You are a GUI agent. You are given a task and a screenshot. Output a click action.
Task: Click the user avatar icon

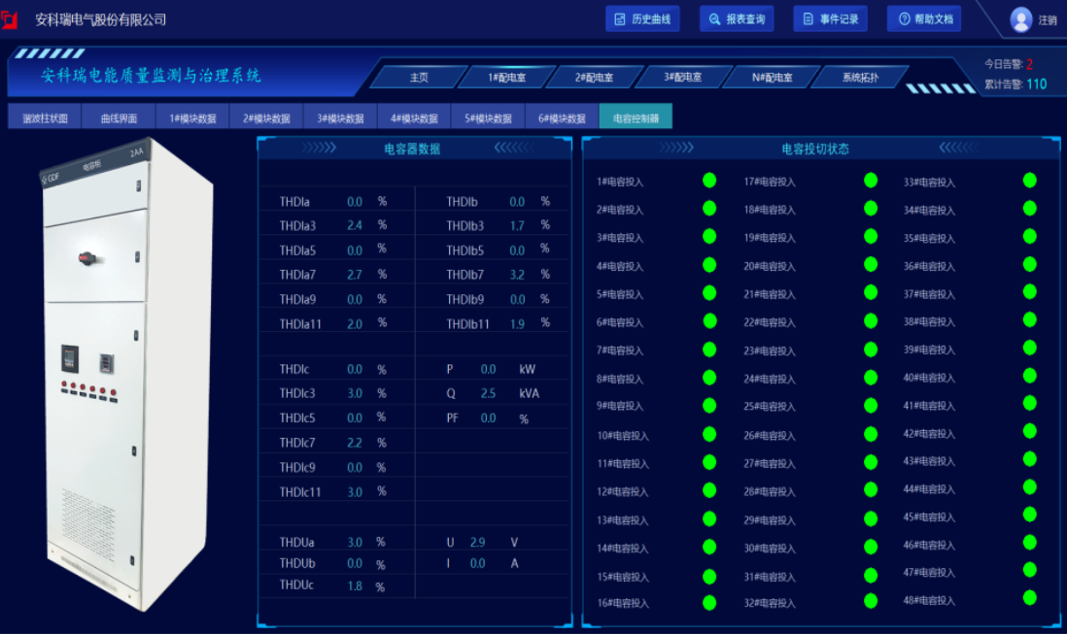(x=1020, y=19)
